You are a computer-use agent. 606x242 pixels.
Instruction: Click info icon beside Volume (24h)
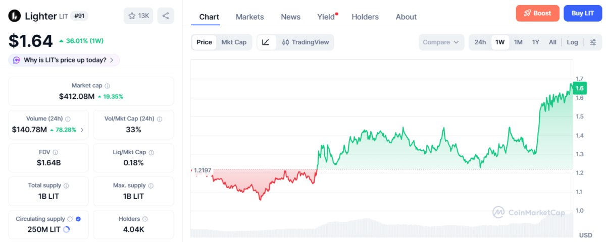coord(68,119)
